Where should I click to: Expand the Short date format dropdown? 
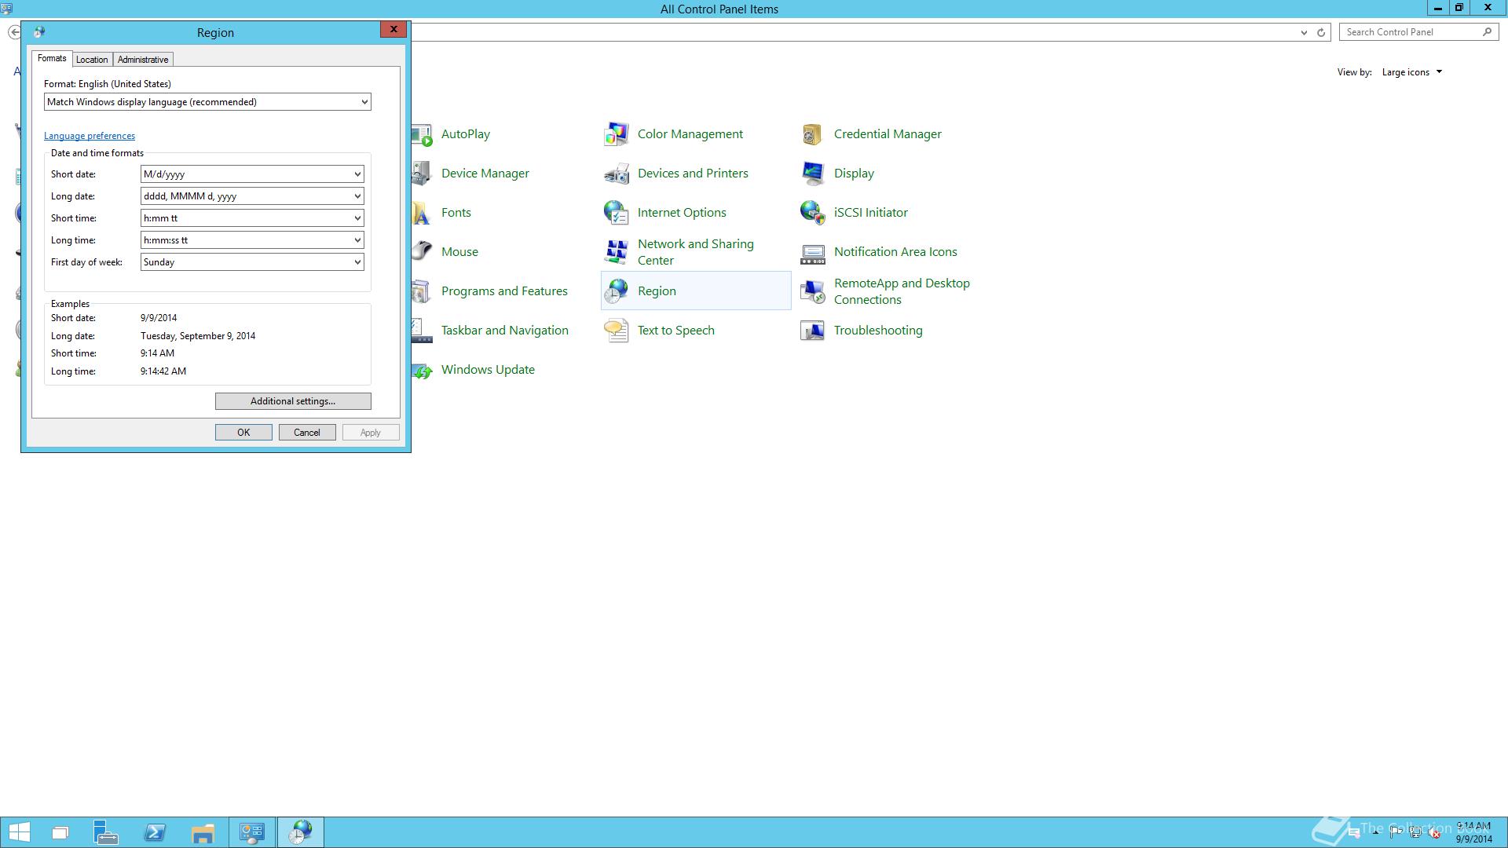pyautogui.click(x=357, y=174)
